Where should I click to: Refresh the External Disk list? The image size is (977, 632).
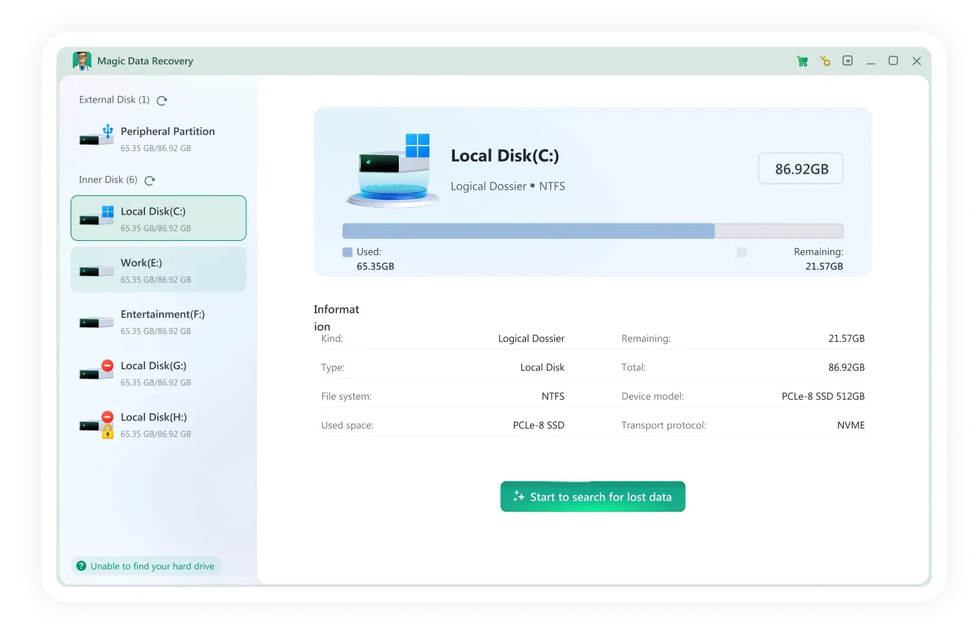(x=162, y=100)
